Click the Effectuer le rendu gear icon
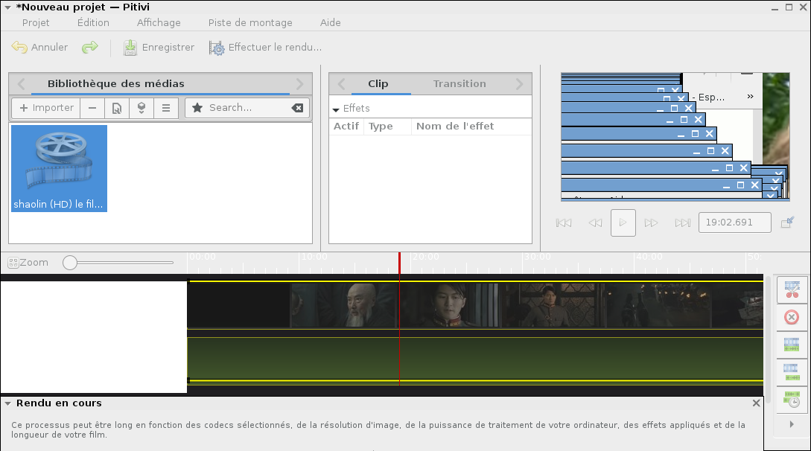This screenshot has height=451, width=811. click(x=217, y=48)
